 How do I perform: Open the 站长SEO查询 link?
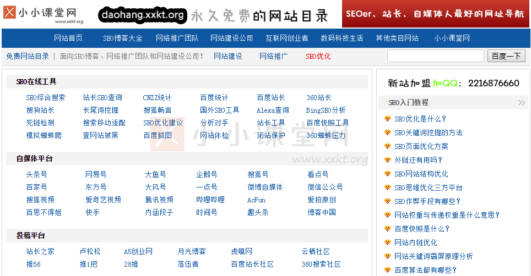click(102, 98)
